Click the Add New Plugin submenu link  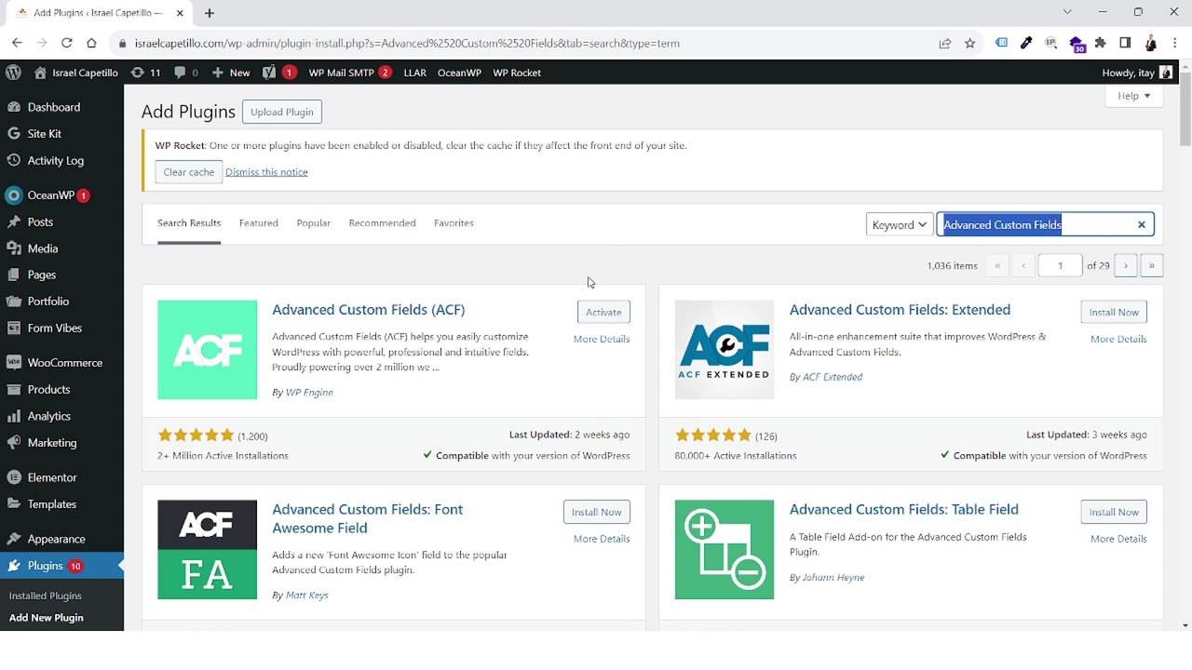point(47,618)
